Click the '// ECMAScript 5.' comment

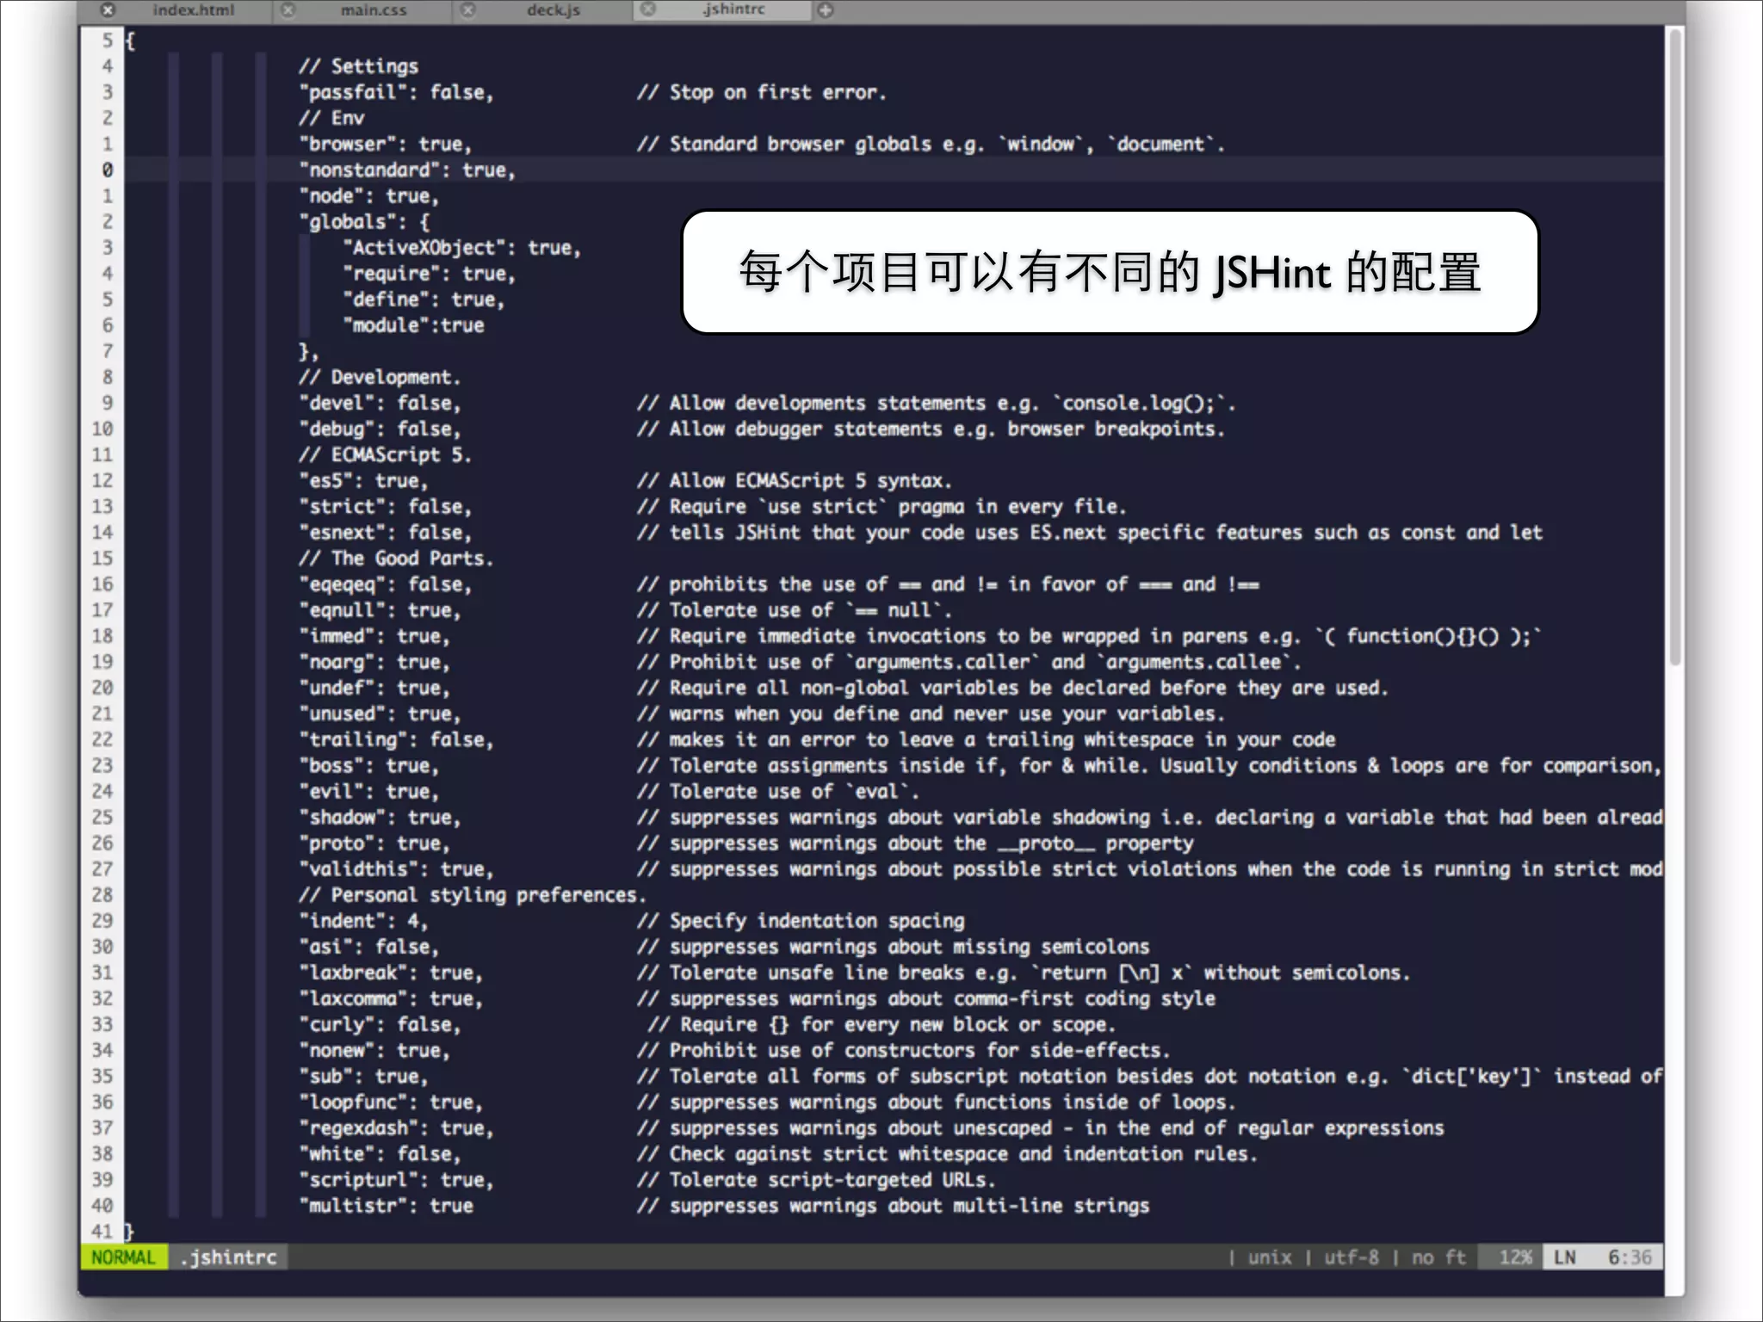point(385,454)
